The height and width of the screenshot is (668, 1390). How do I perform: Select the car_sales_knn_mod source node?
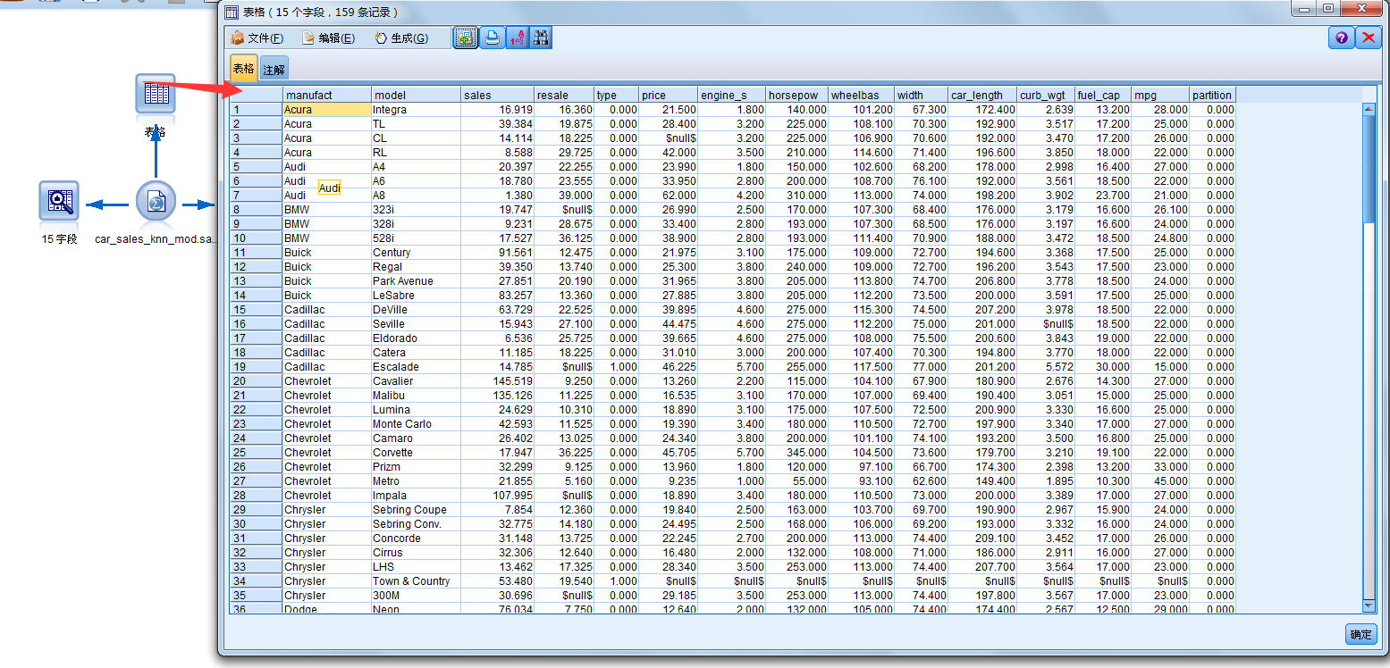(x=156, y=201)
